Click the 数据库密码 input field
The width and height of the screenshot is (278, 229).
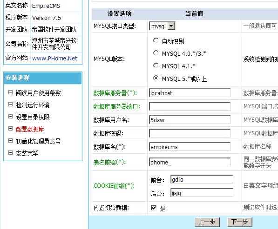point(190,133)
